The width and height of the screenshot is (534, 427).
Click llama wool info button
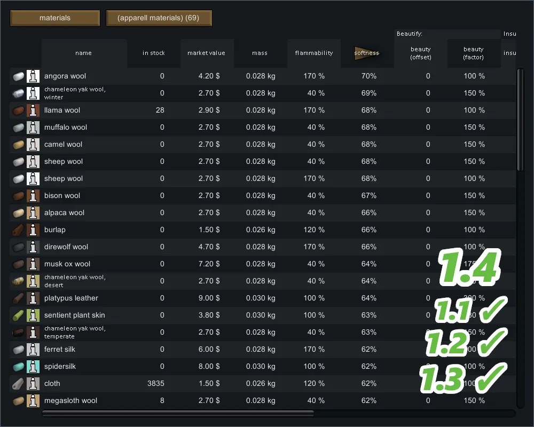(x=33, y=110)
